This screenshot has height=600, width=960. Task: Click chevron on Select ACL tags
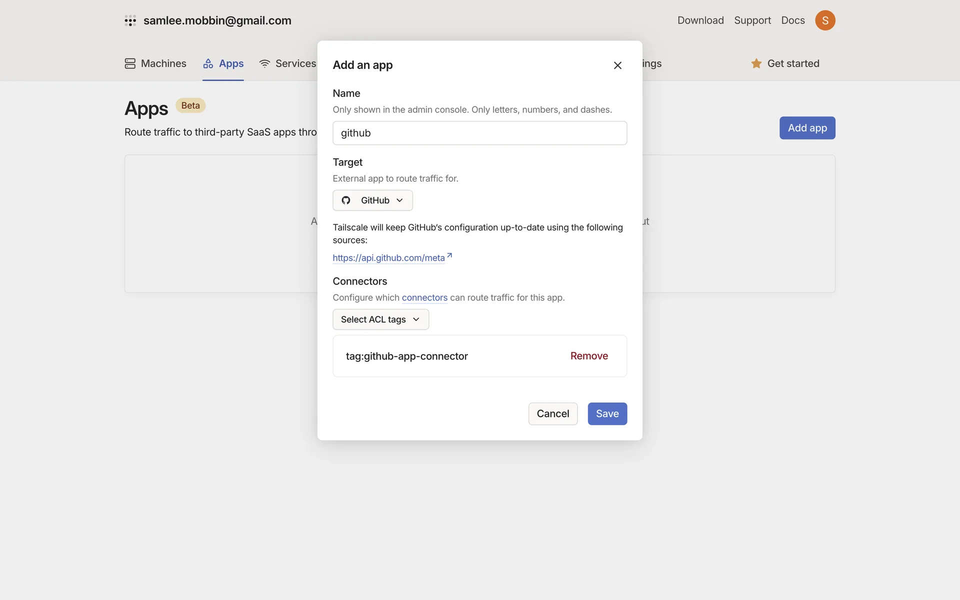[x=416, y=319]
